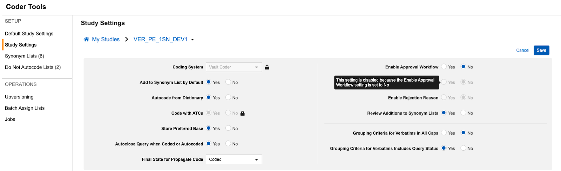Choose No for Review Additions to Synonym Lists
The width and height of the screenshot is (561, 171).
[x=464, y=113]
